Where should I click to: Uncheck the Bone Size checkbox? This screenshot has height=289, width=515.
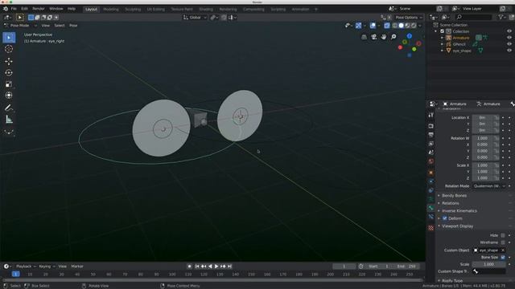click(503, 257)
